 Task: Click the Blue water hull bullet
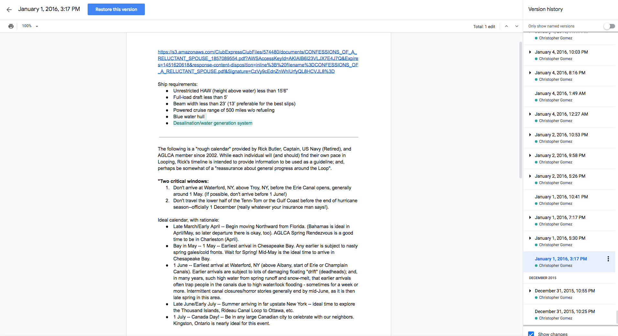(189, 117)
